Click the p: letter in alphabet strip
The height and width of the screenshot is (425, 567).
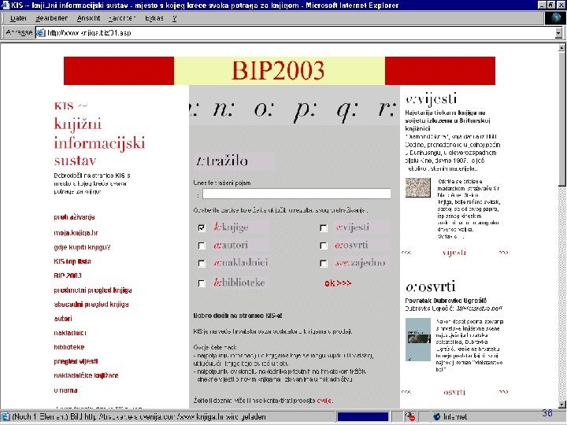click(x=305, y=110)
